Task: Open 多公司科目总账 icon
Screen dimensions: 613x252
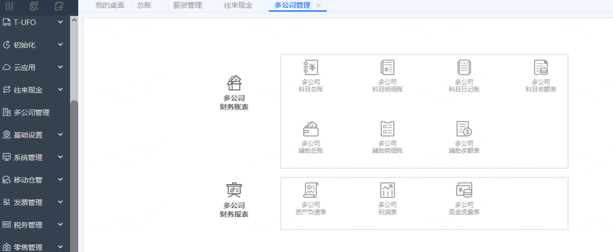Action: tap(311, 67)
